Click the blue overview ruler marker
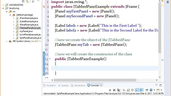 click(162, 60)
